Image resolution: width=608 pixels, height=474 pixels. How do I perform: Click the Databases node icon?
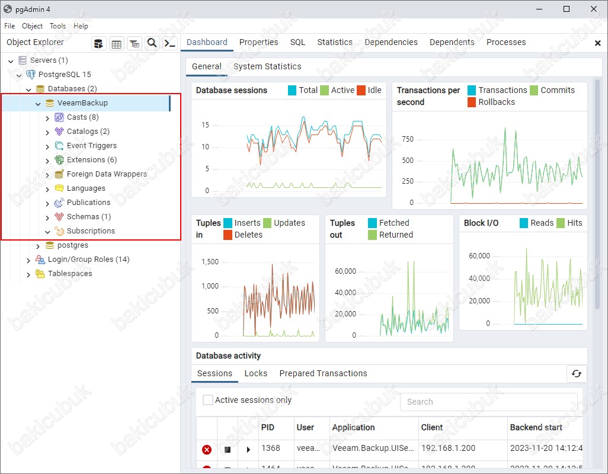pos(40,89)
